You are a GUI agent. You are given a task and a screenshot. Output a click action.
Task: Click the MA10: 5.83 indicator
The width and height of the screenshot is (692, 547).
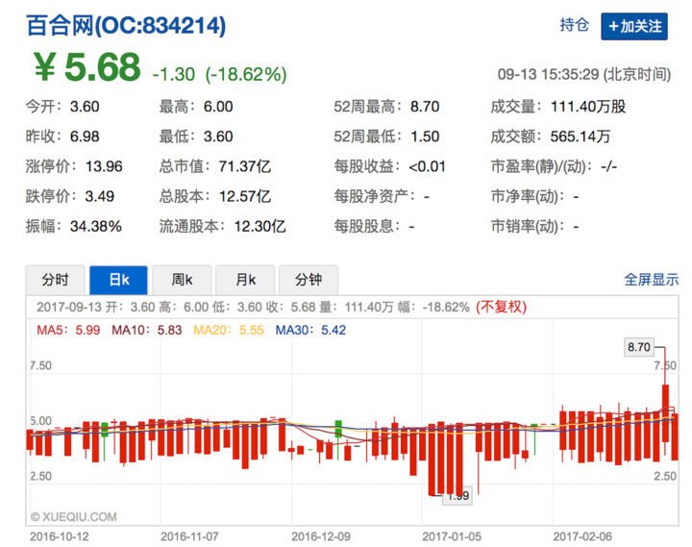[147, 330]
